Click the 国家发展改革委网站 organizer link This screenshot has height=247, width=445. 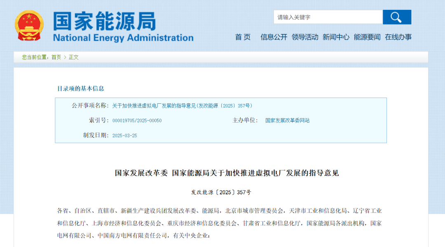(x=287, y=121)
